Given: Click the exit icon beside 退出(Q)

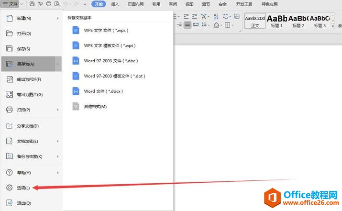Looking at the screenshot, I should tap(10, 203).
